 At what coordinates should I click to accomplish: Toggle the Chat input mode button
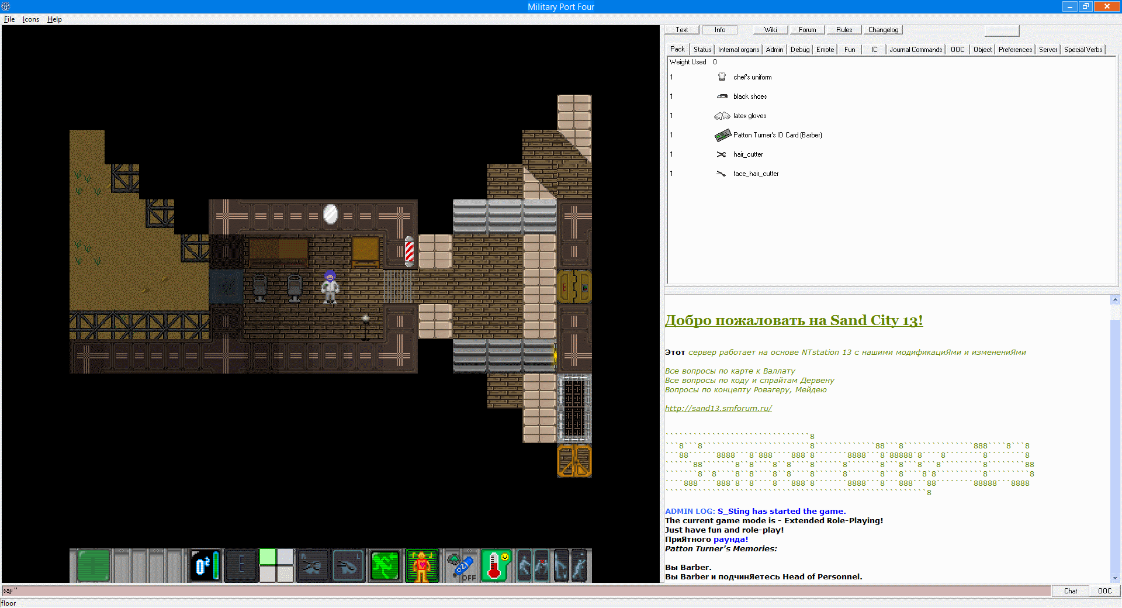[1071, 591]
